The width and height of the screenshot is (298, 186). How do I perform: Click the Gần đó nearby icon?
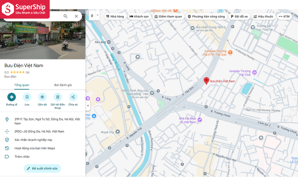point(42,97)
